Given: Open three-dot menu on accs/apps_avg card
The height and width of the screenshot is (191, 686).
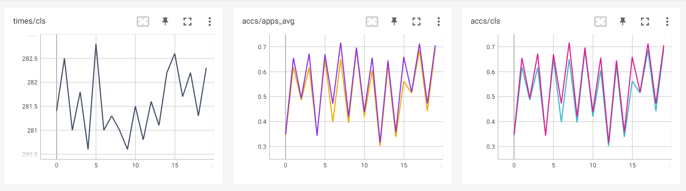Looking at the screenshot, I should point(438,21).
